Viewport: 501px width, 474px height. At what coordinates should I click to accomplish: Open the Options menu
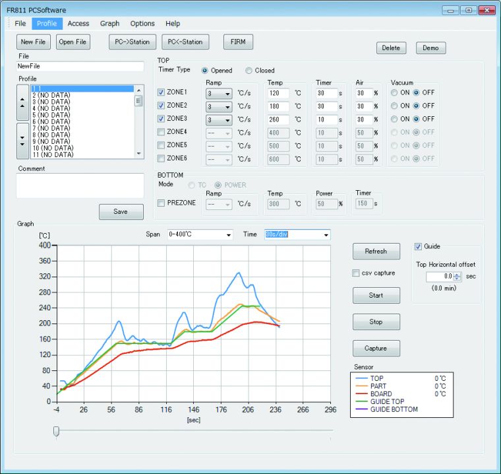(x=142, y=24)
